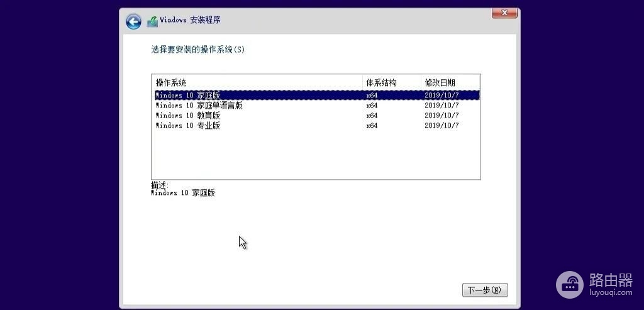Choose Windows 10 教育版 from list
Viewport: 644px width, 310px height.
[x=317, y=115]
